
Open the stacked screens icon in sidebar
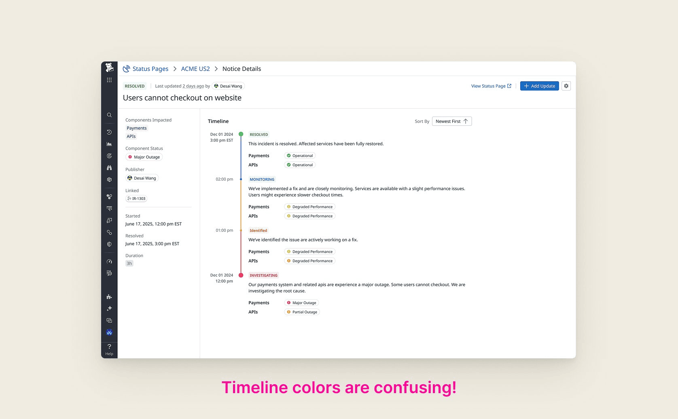109,220
